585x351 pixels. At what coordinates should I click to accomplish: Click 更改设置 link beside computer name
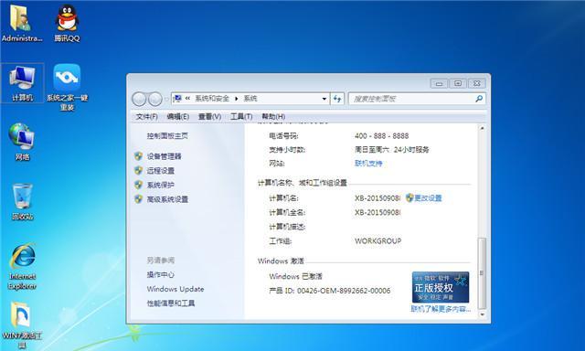428,198
